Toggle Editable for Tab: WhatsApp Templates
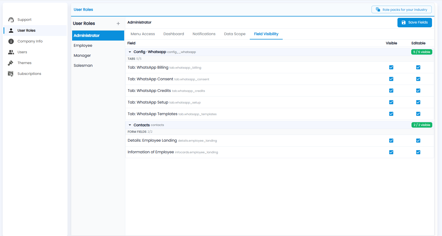 (418, 114)
